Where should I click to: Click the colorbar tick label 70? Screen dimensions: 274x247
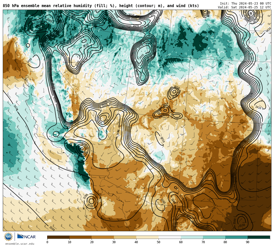pyautogui.click(x=203, y=242)
